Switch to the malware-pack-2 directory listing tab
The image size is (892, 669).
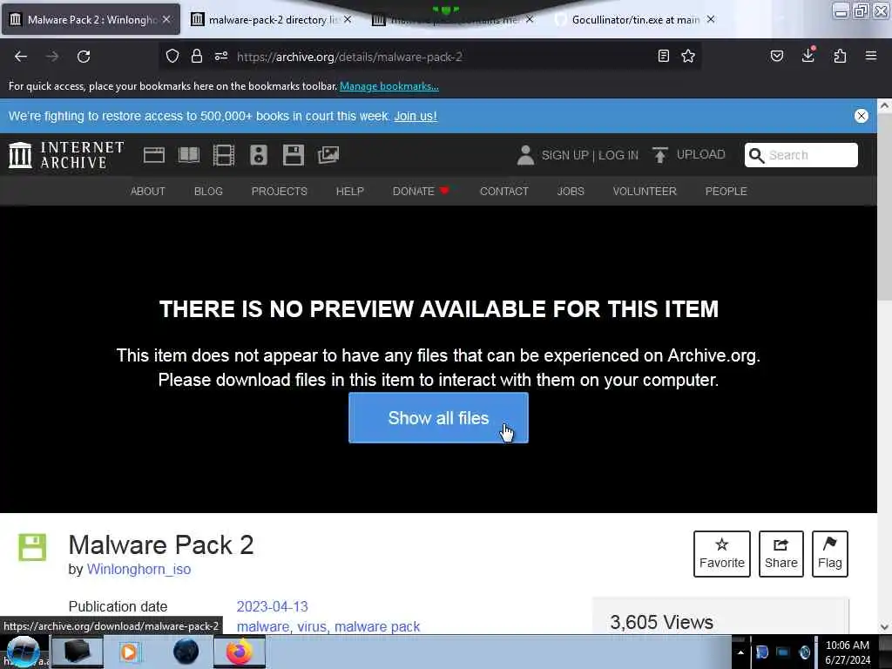click(272, 19)
